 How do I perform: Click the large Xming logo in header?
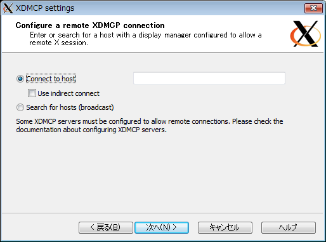(306, 34)
